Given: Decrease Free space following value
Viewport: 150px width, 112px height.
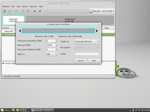Looking at the screenshot, I should click(56, 50).
